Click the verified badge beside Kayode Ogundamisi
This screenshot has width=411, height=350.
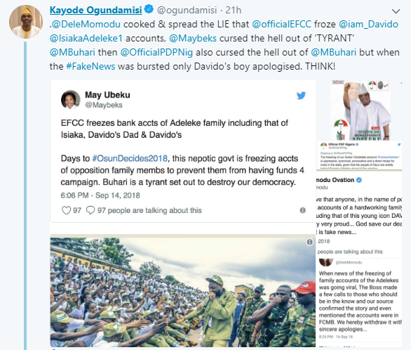click(x=149, y=10)
